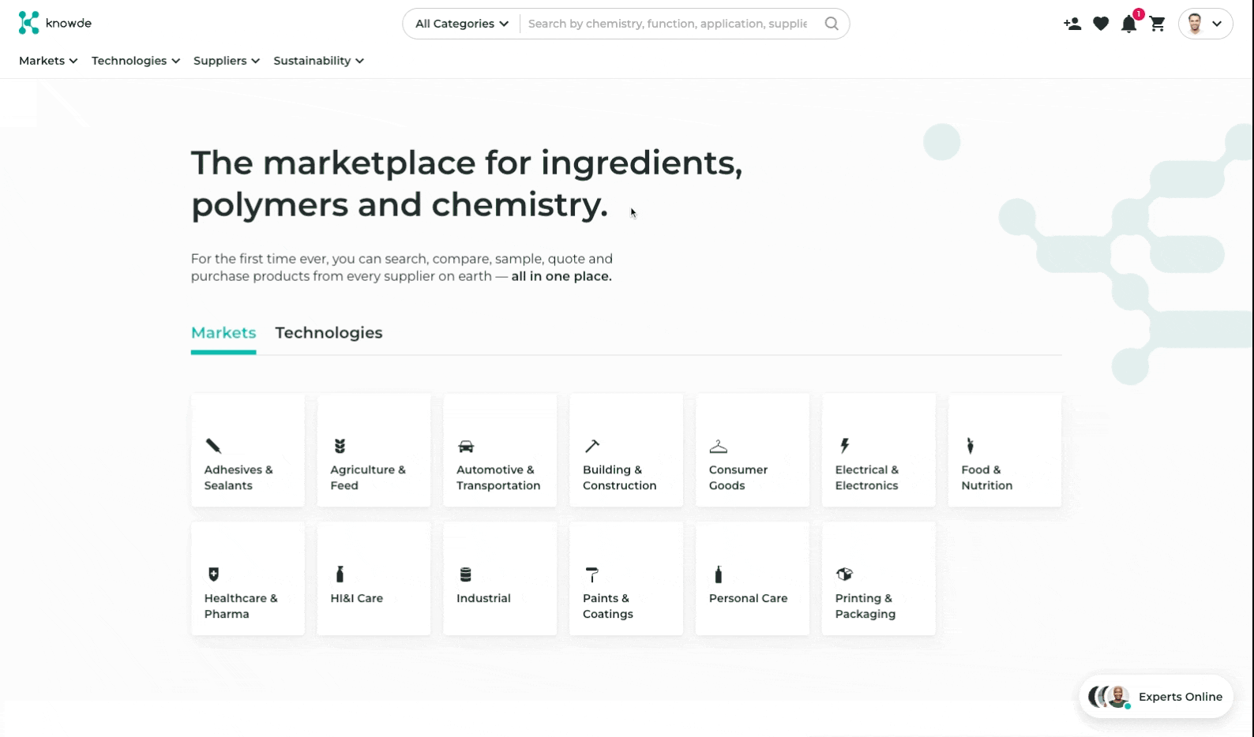Click the Automotive & Transportation car icon
The width and height of the screenshot is (1254, 737).
(x=466, y=447)
